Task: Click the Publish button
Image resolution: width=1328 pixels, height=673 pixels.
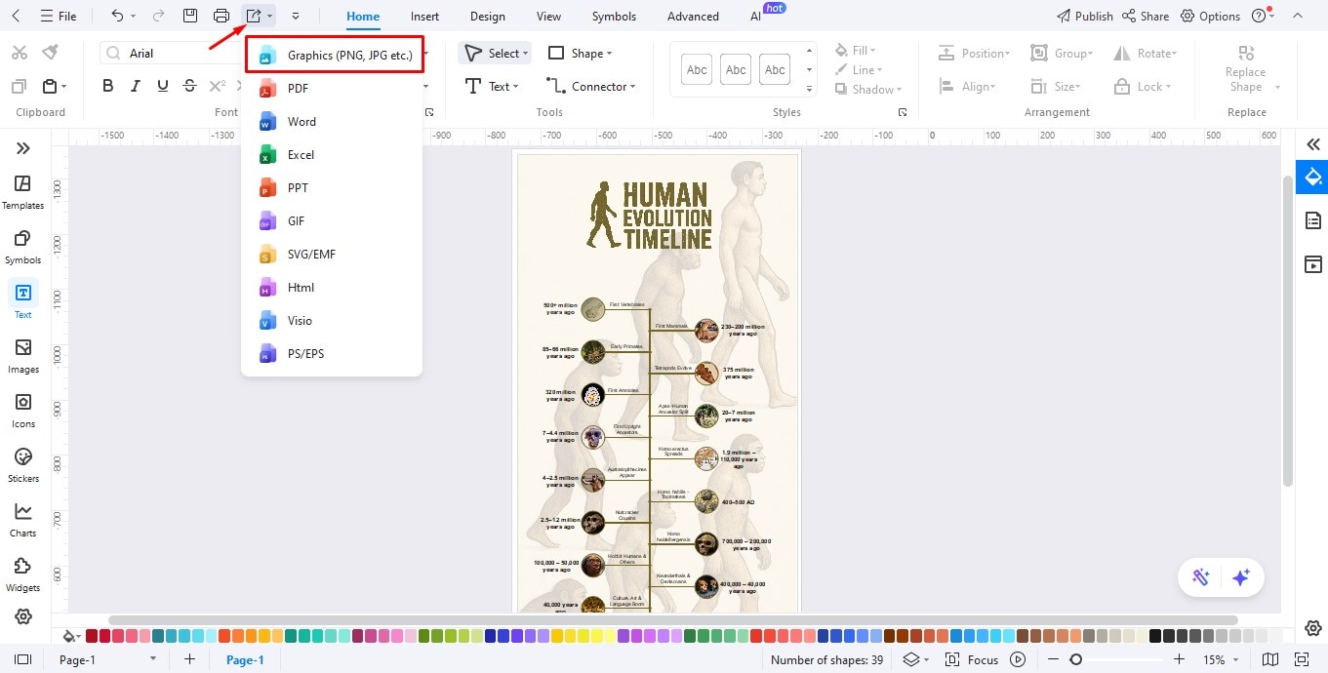Action: point(1085,16)
